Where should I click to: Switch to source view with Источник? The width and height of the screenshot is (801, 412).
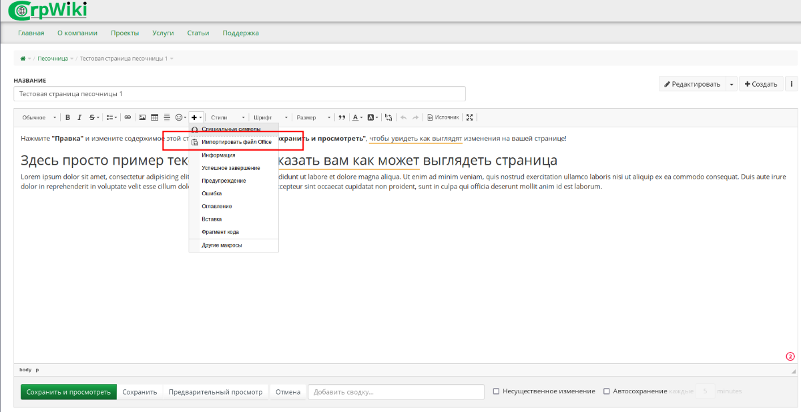pos(443,117)
